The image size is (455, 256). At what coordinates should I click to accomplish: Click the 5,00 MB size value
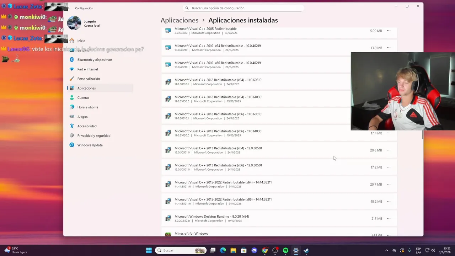point(376,31)
